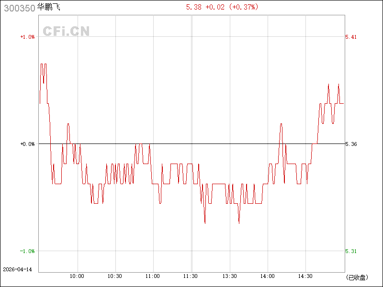
Task: Select the 10:00 time axis marker
Action: pos(77,276)
